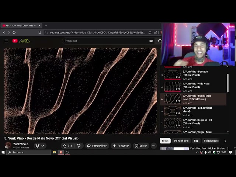Like the video with 712 likes

pyautogui.click(x=67, y=146)
